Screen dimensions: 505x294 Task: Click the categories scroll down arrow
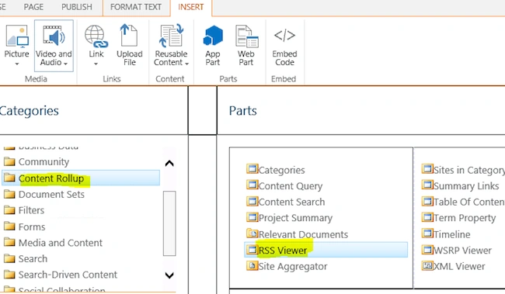pos(169,275)
